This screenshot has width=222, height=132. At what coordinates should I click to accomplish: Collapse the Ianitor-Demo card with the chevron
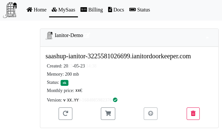(x=207, y=38)
